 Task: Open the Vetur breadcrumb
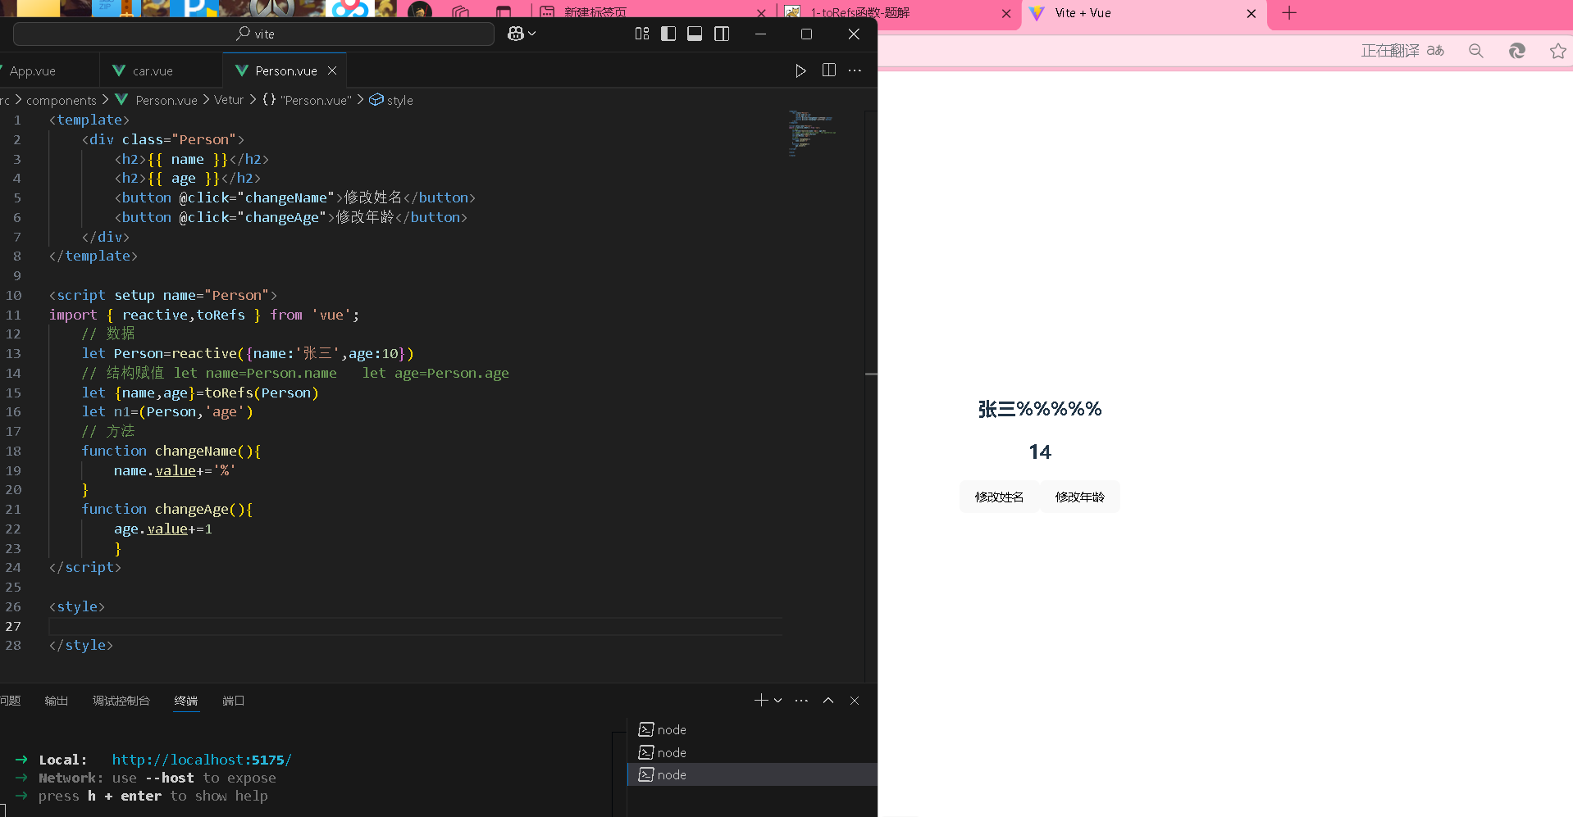click(229, 100)
